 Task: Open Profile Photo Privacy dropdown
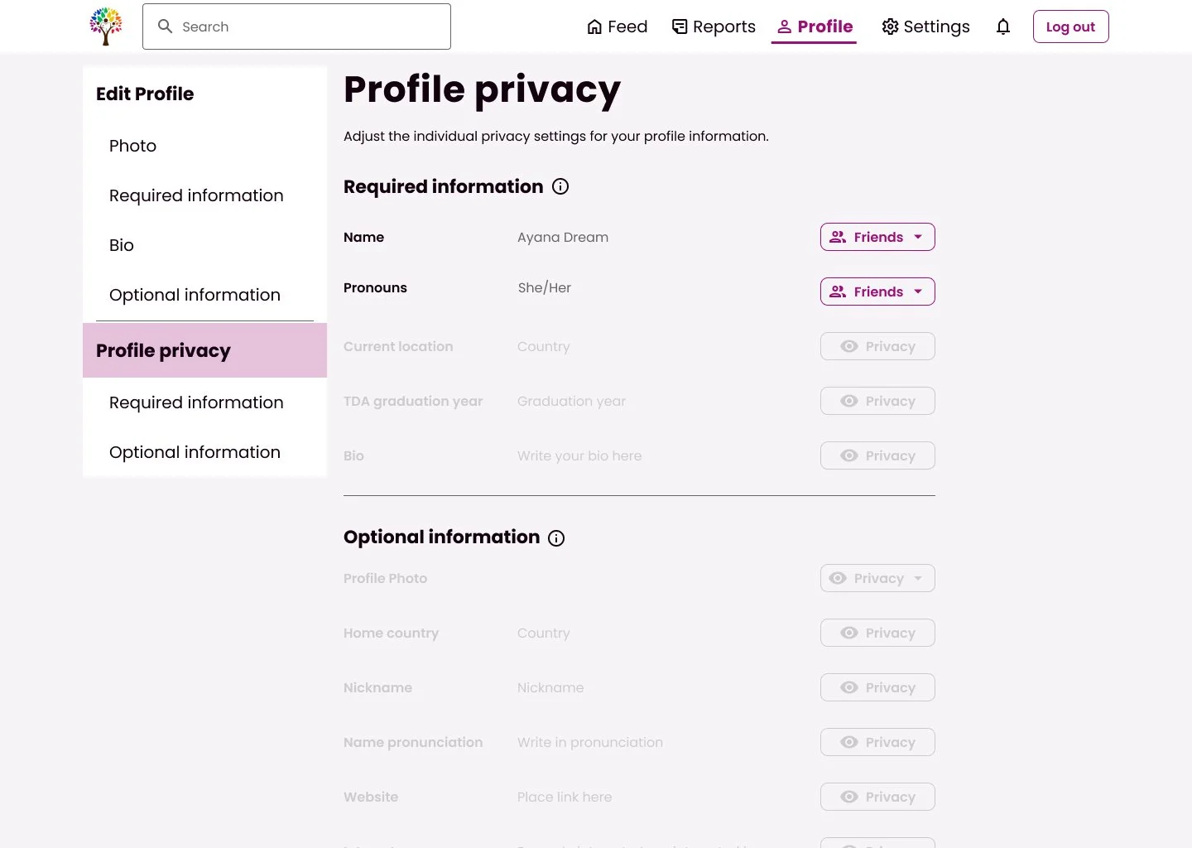(877, 578)
